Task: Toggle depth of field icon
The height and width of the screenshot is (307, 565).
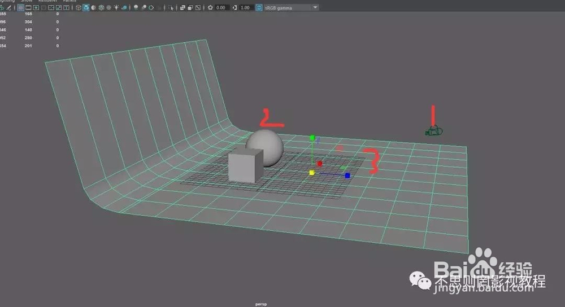Action: [159, 7]
